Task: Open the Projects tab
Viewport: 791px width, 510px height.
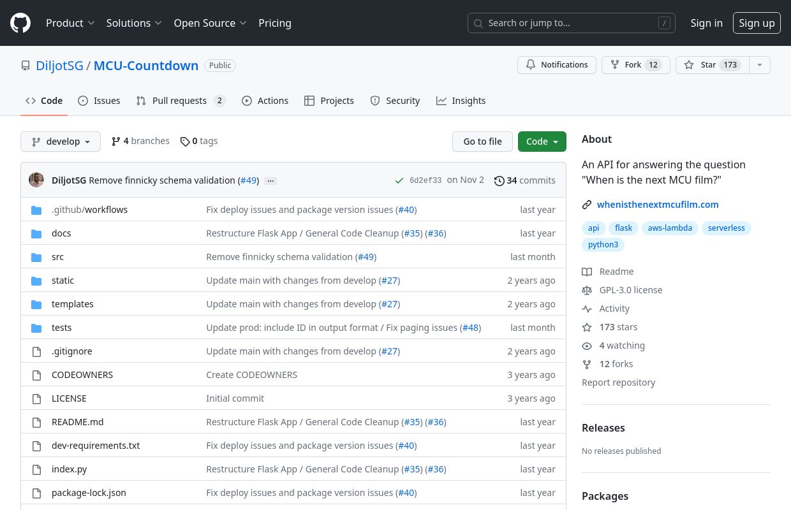Action: pyautogui.click(x=329, y=101)
